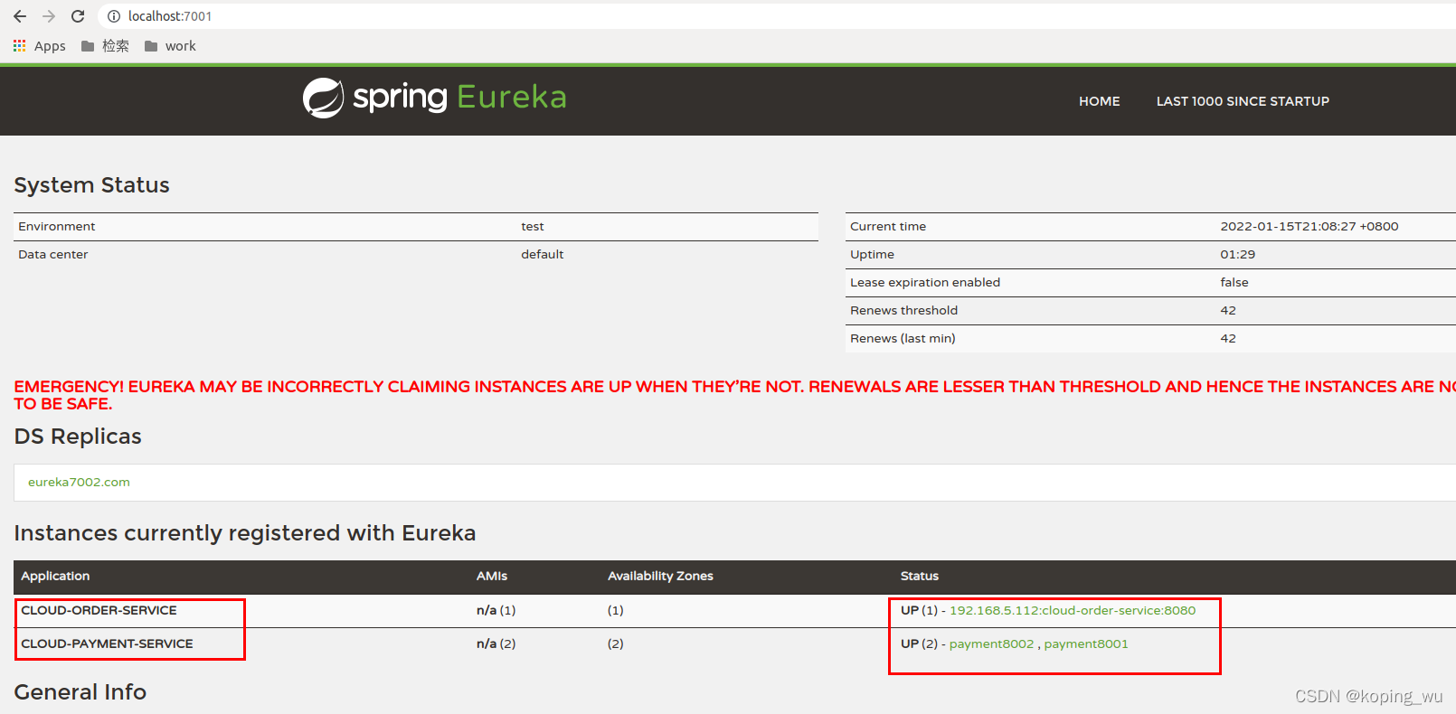Screen dimensions: 1456x714
Task: Click the localhost:7001 address bar
Action: click(x=778, y=16)
